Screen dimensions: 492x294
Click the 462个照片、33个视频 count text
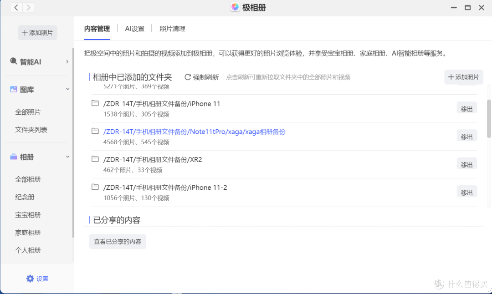coord(133,170)
